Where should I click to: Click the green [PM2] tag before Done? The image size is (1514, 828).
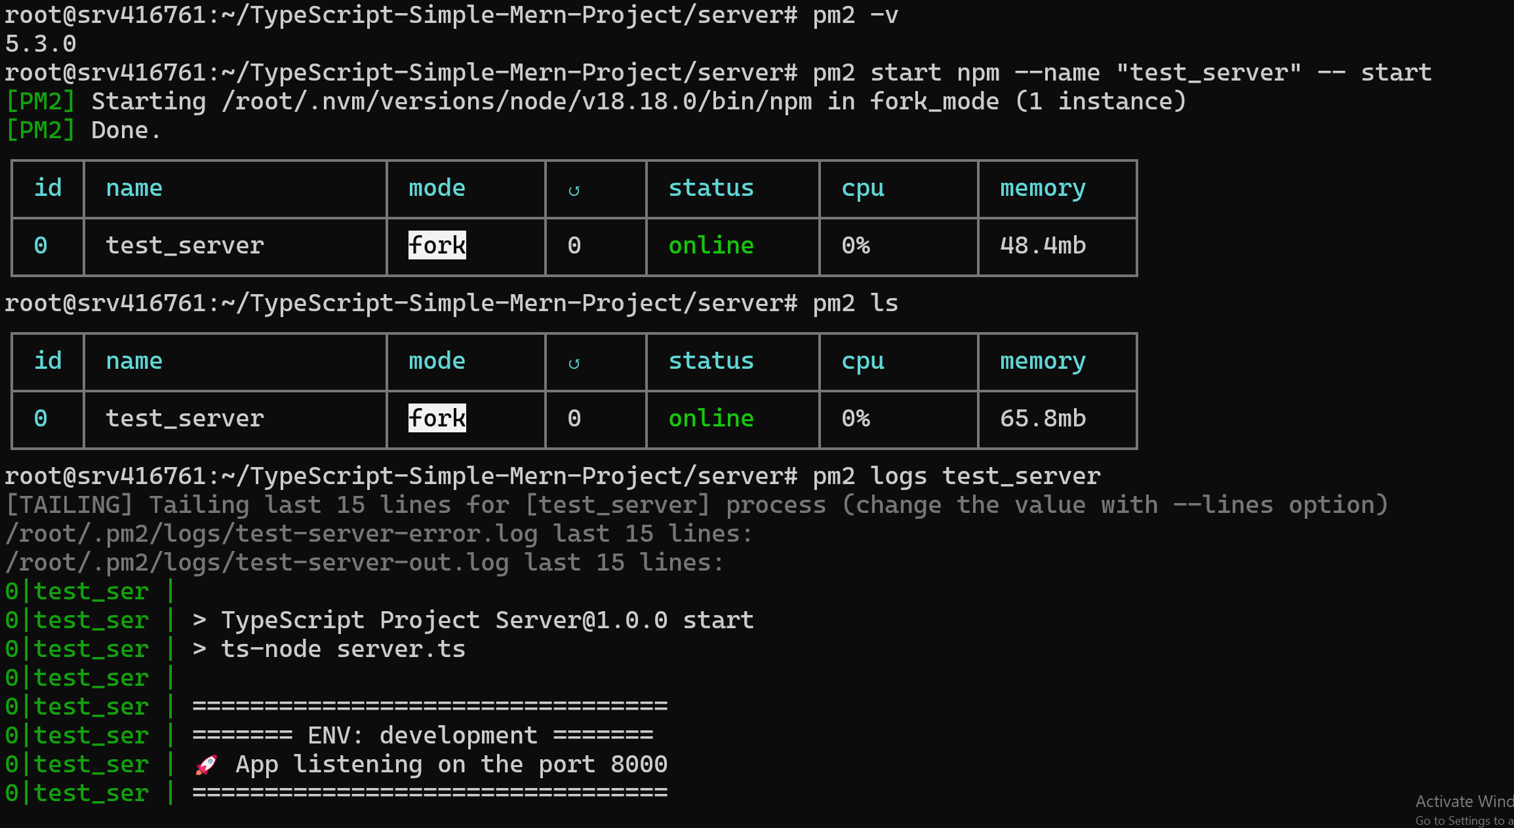click(41, 130)
